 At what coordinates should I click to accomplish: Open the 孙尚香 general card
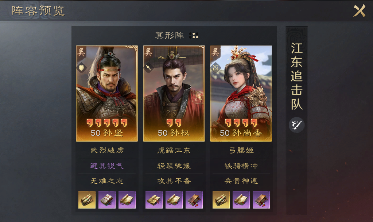241,94
